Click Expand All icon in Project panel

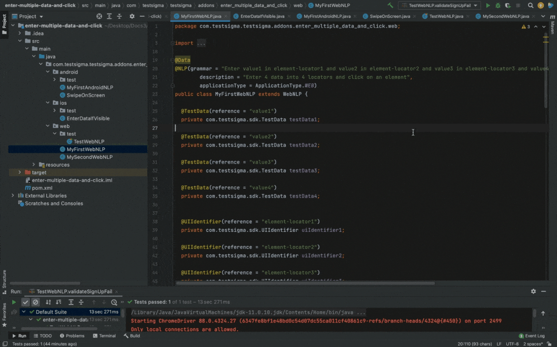(x=110, y=16)
